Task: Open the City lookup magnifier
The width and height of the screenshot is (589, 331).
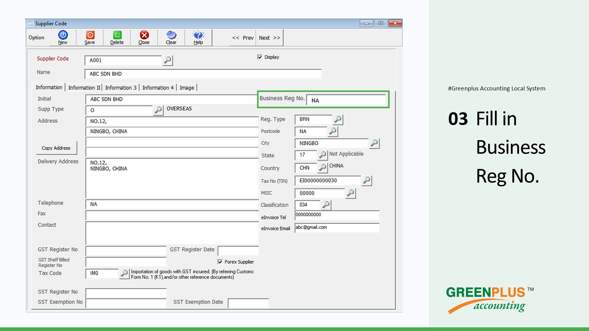Action: click(x=374, y=143)
